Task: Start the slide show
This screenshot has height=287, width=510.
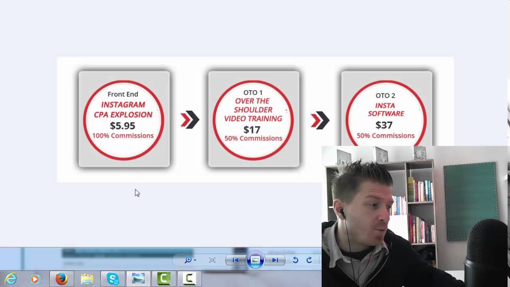Action: click(255, 260)
